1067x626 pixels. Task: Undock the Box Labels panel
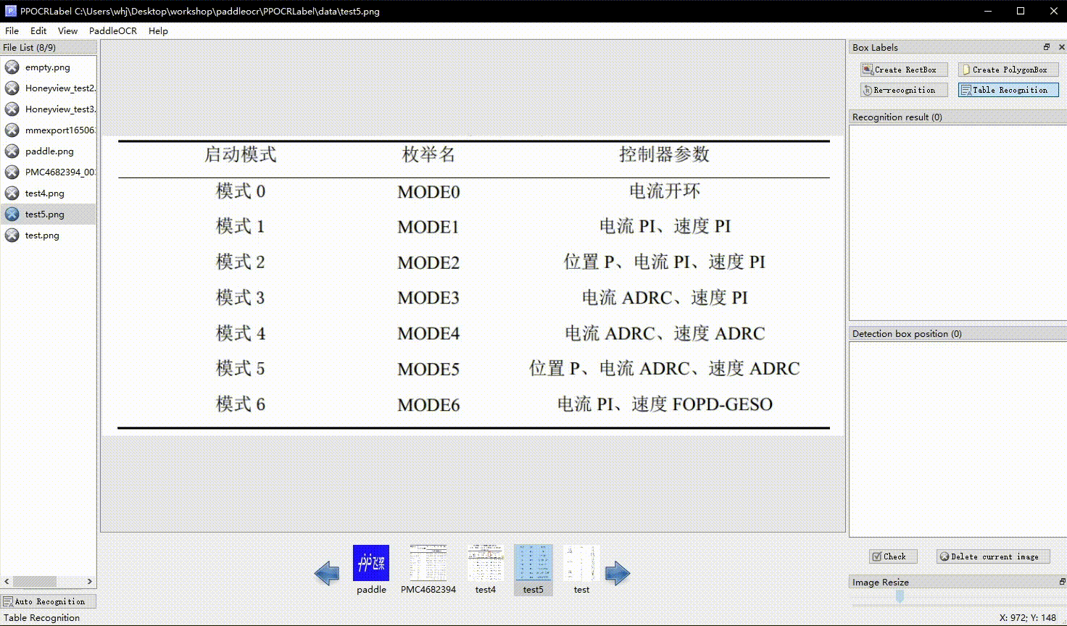tap(1046, 46)
